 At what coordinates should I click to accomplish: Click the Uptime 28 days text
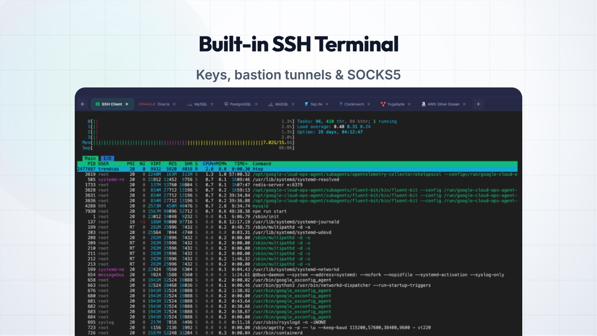tap(330, 132)
